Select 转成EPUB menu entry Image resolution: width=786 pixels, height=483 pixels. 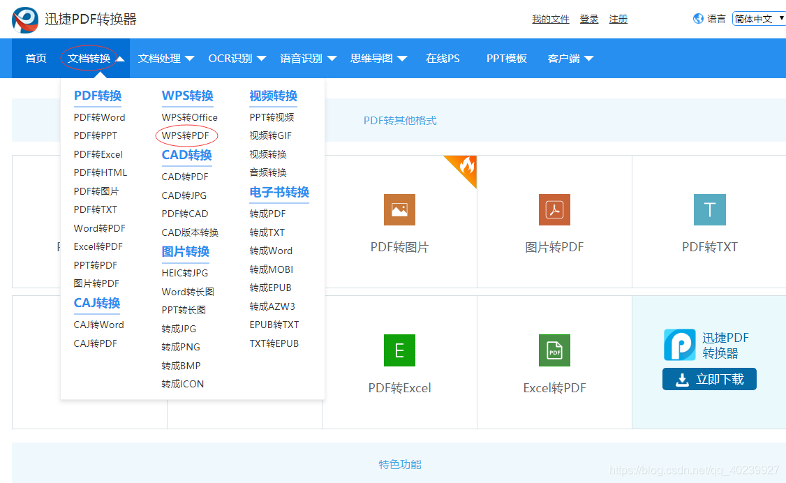pyautogui.click(x=270, y=288)
